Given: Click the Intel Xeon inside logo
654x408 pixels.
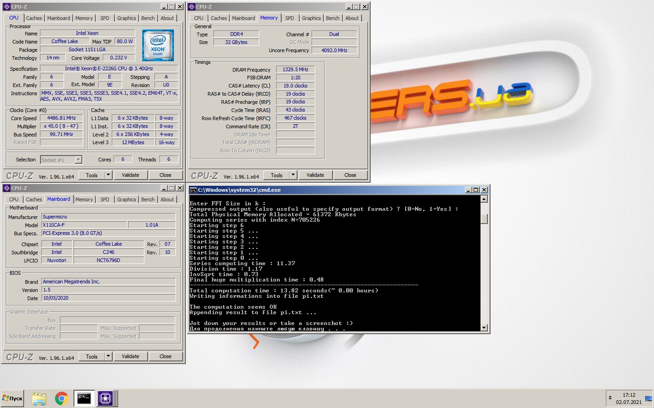Looking at the screenshot, I should tap(158, 45).
